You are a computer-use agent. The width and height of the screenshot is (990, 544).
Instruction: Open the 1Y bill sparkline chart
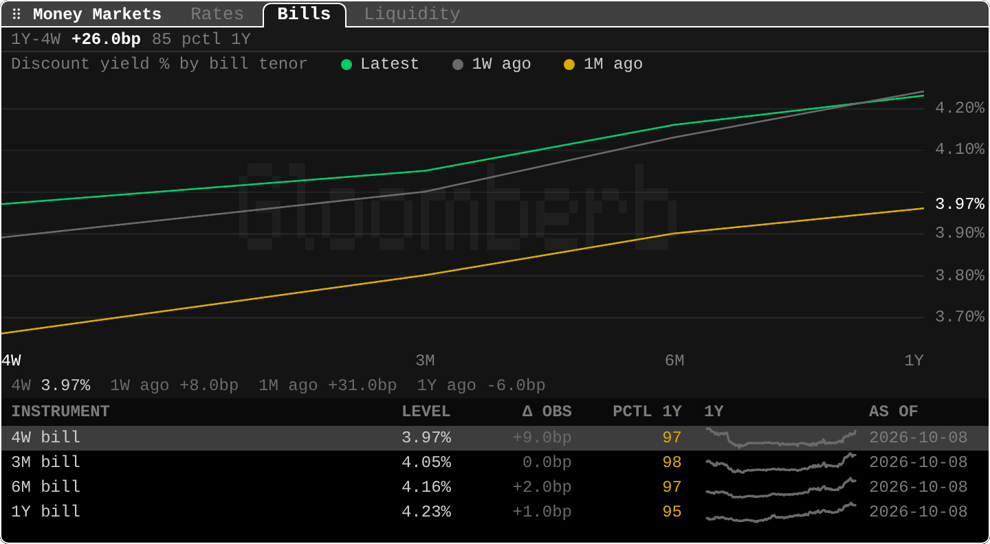[780, 512]
